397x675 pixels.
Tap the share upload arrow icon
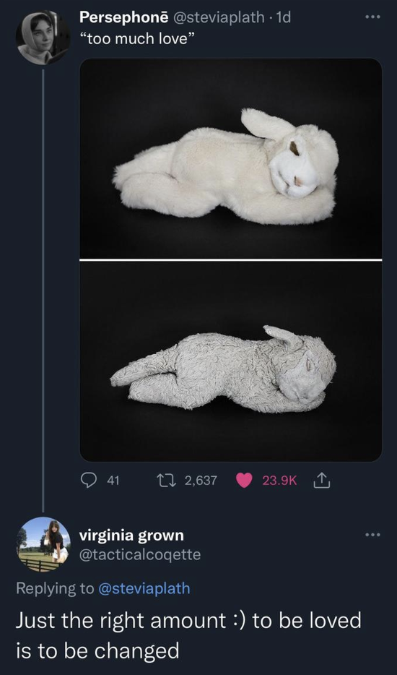point(323,480)
